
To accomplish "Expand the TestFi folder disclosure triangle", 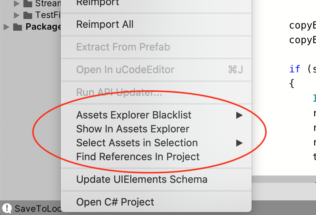I will point(16,15).
